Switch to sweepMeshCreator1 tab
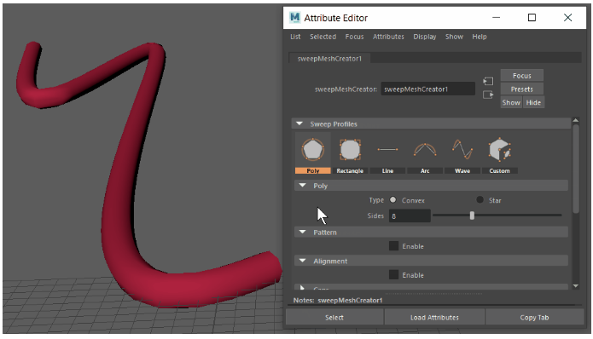The width and height of the screenshot is (593, 339). pos(329,59)
